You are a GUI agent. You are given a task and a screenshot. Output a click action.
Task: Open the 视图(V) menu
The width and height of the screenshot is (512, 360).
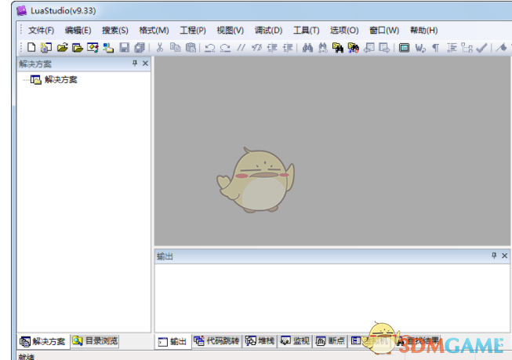[x=231, y=31]
